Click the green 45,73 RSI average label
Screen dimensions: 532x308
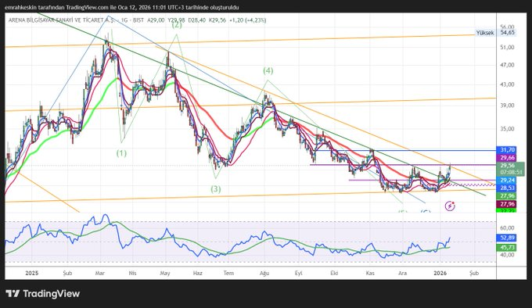[x=507, y=248]
